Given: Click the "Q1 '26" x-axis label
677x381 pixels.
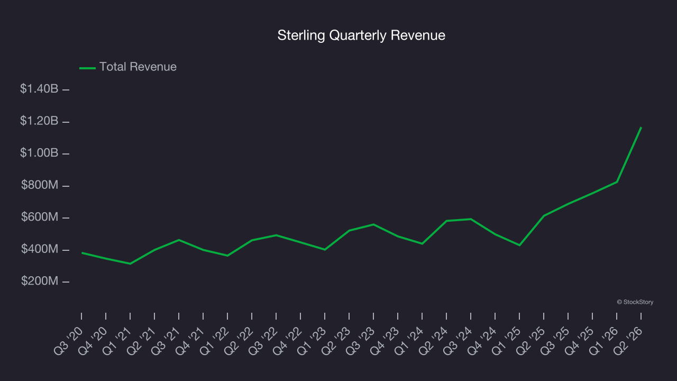Looking at the screenshot, I should [605, 340].
